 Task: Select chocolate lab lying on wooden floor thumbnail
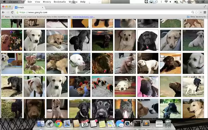pyautogui.click(x=170, y=63)
